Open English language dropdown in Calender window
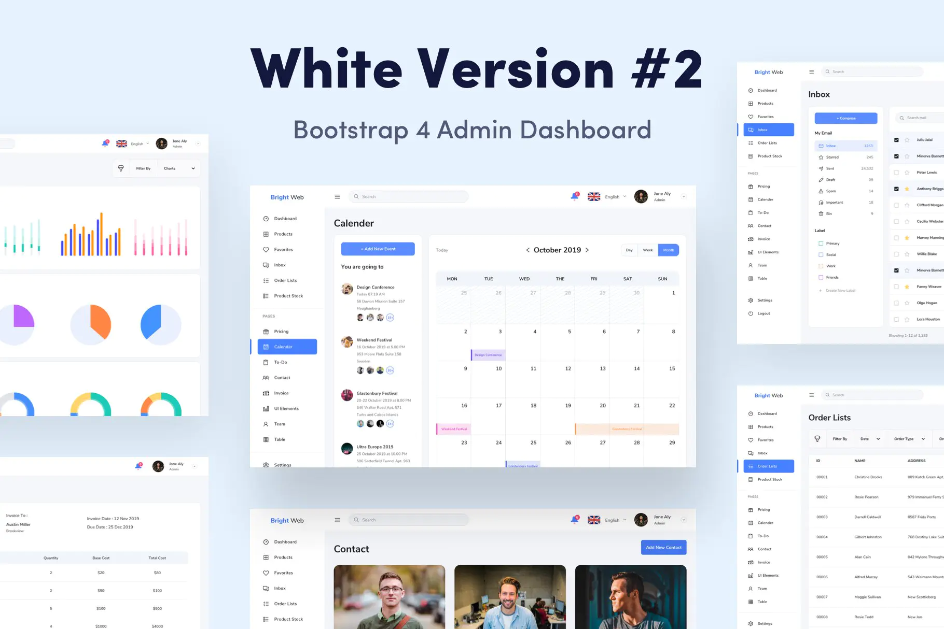944x629 pixels. pyautogui.click(x=616, y=197)
